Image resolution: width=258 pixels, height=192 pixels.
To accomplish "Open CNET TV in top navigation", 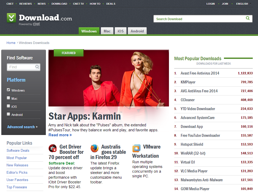I will click(78, 4).
